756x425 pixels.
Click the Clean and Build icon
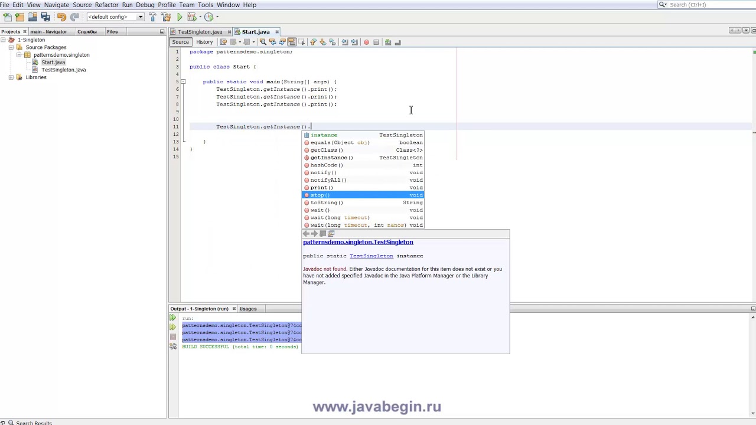coord(165,17)
